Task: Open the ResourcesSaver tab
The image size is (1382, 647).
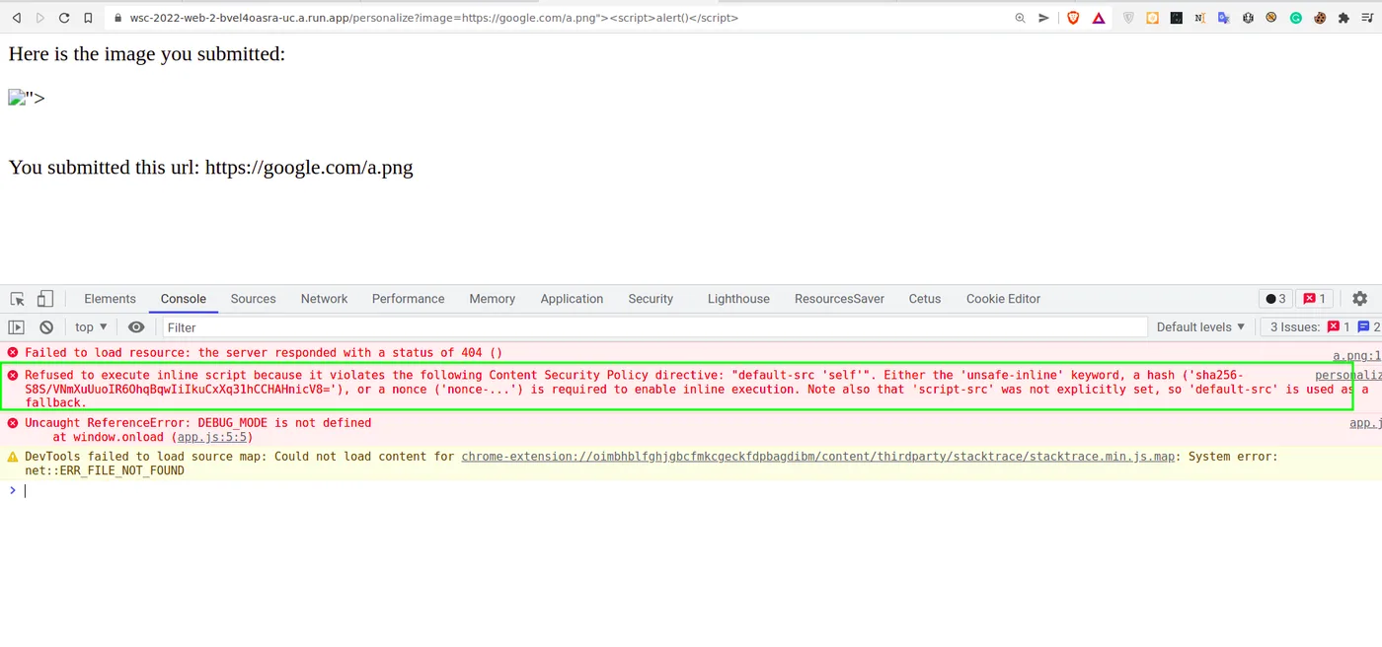Action: point(839,299)
